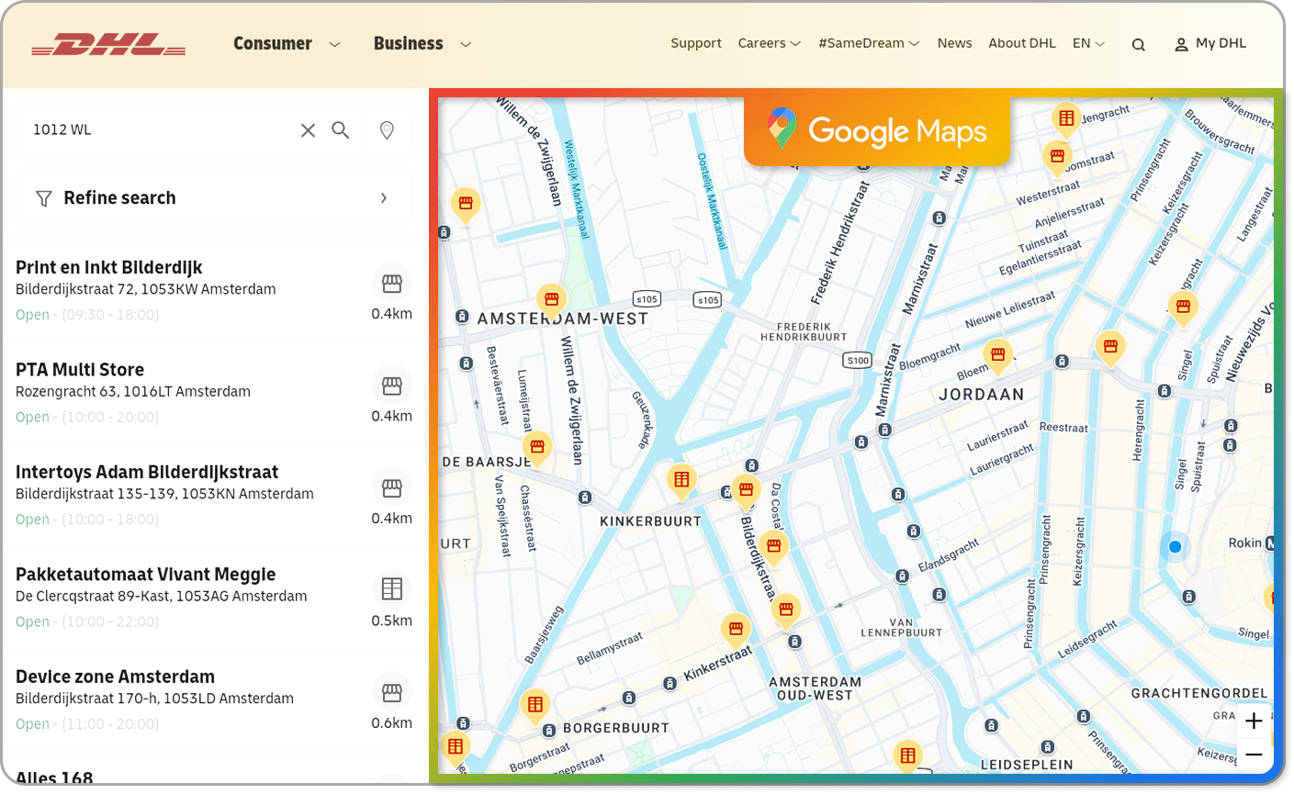Expand Refine search chevron
Image resolution: width=1294 pixels, height=794 pixels.
click(x=384, y=198)
